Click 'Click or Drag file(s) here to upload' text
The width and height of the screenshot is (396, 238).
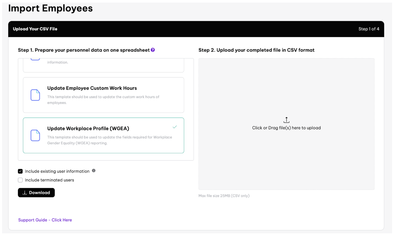point(286,128)
